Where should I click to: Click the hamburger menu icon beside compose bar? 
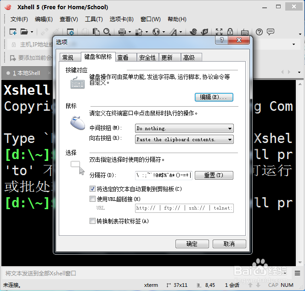point(297,273)
